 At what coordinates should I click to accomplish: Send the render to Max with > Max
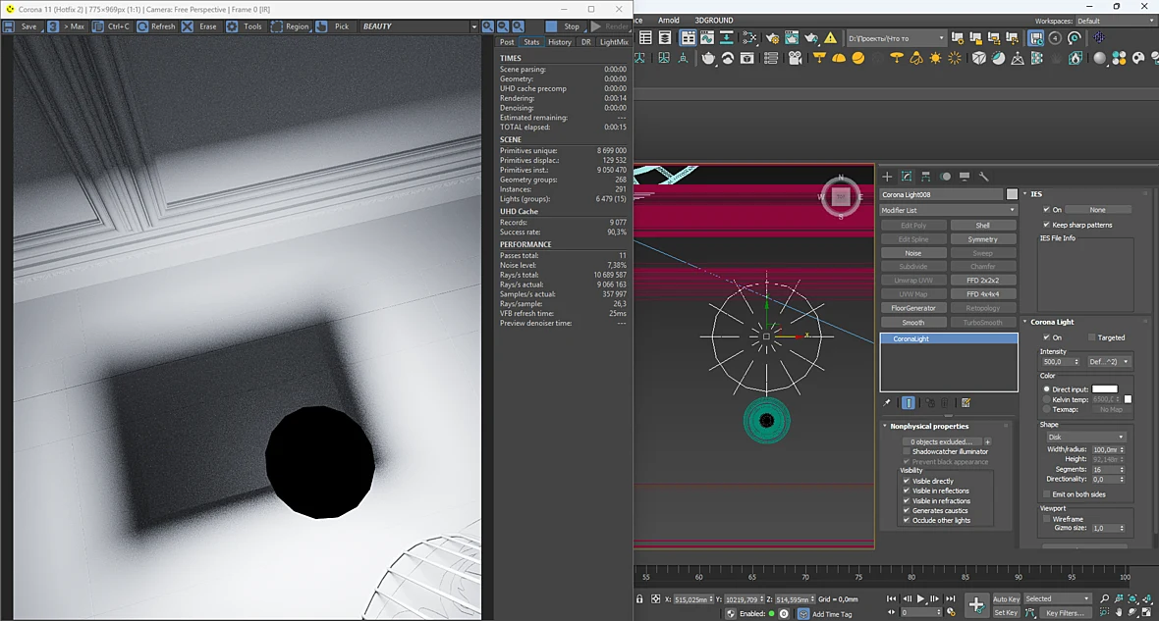point(67,26)
